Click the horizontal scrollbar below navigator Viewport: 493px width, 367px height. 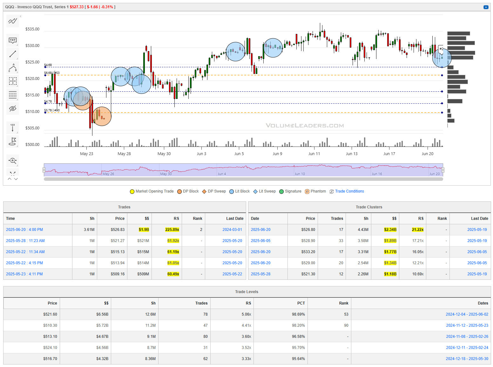click(243, 179)
